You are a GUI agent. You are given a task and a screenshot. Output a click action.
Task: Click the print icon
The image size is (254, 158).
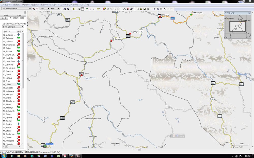[148, 9]
